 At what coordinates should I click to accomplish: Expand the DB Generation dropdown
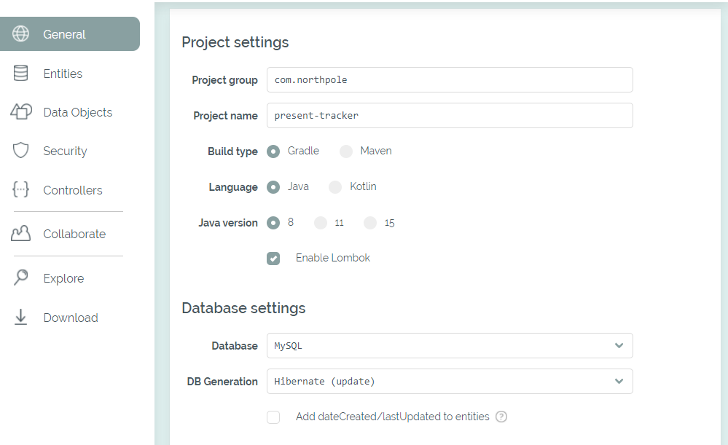[449, 382]
